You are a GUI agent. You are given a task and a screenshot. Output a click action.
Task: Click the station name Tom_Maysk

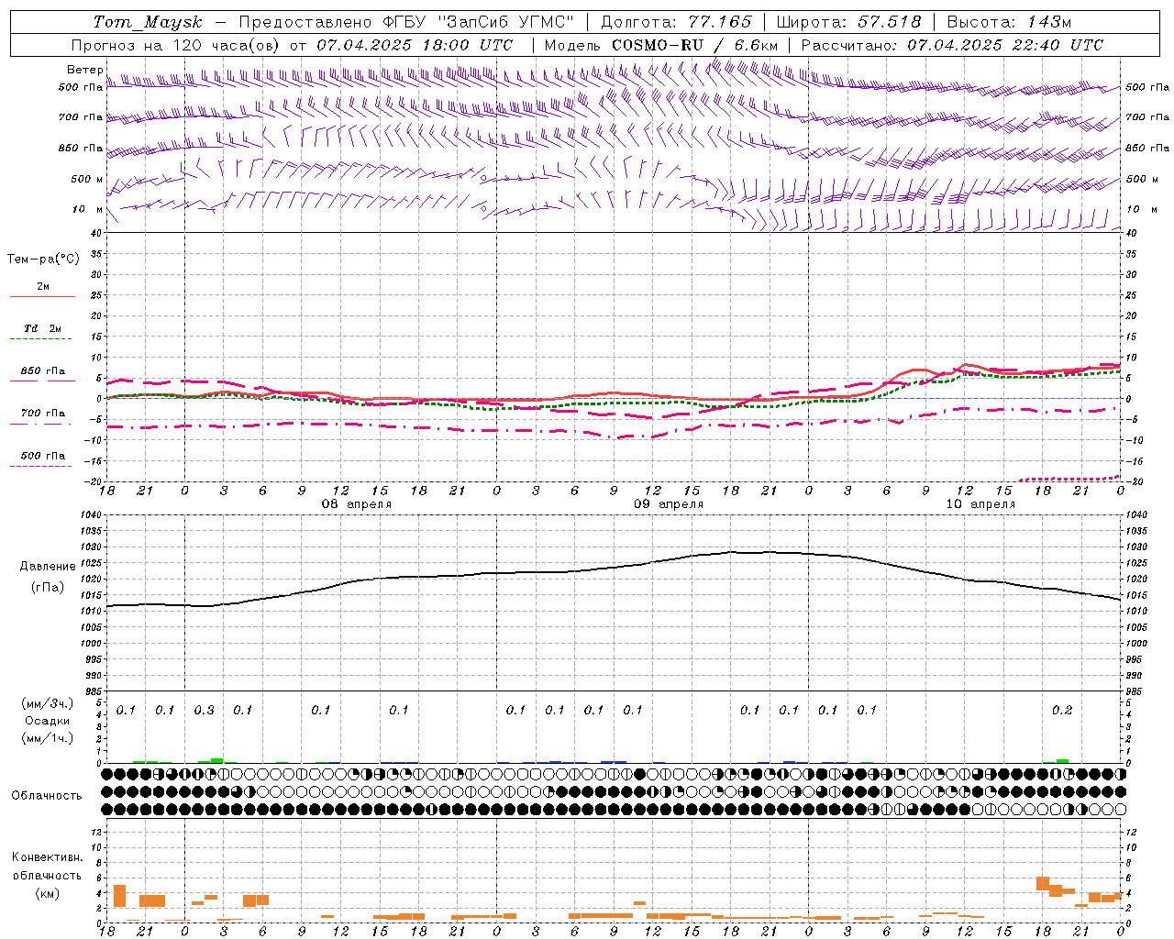coord(149,22)
